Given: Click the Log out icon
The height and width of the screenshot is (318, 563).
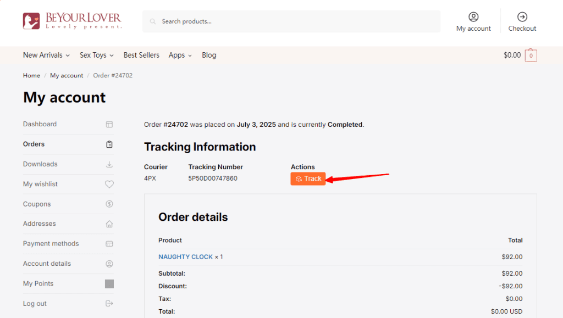Looking at the screenshot, I should pos(109,304).
